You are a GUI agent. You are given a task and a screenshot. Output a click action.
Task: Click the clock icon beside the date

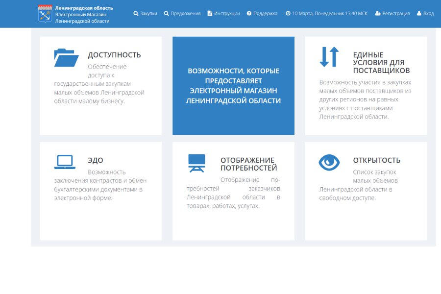288,14
